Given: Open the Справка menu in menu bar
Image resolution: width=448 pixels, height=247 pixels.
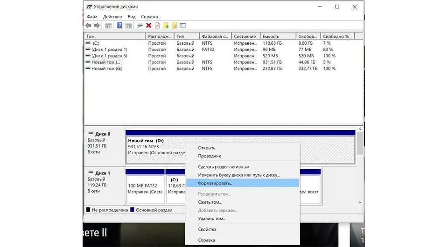Looking at the screenshot, I should (149, 16).
